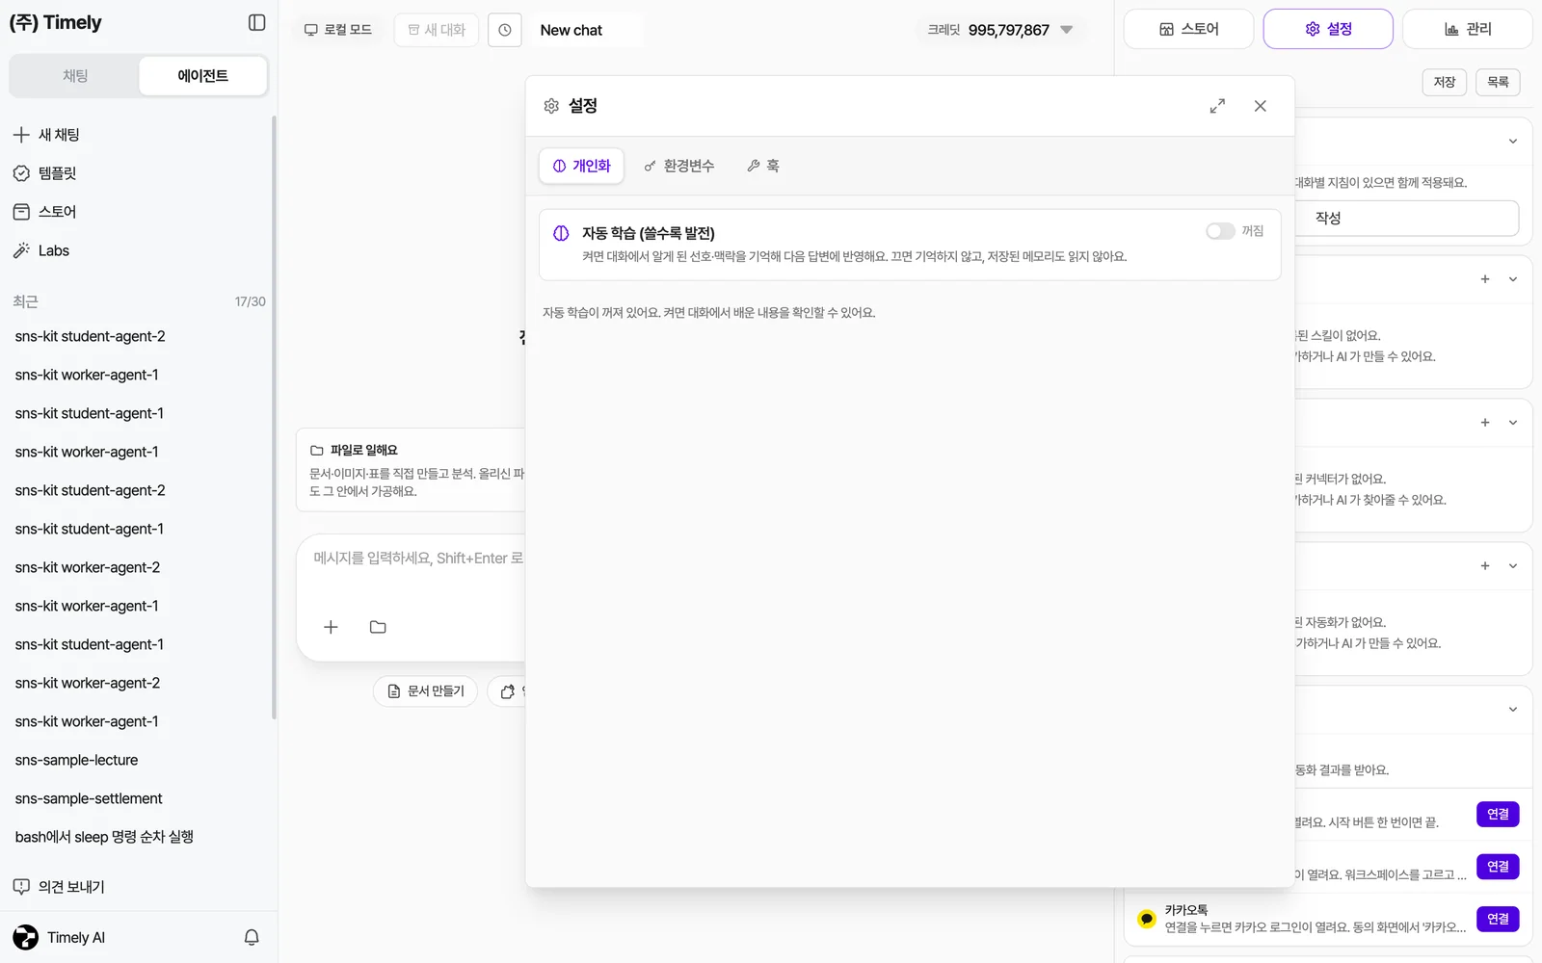1542x963 pixels.
Task: Open bash에서 sleep 명령 순차 실행 chat
Action: tap(104, 838)
